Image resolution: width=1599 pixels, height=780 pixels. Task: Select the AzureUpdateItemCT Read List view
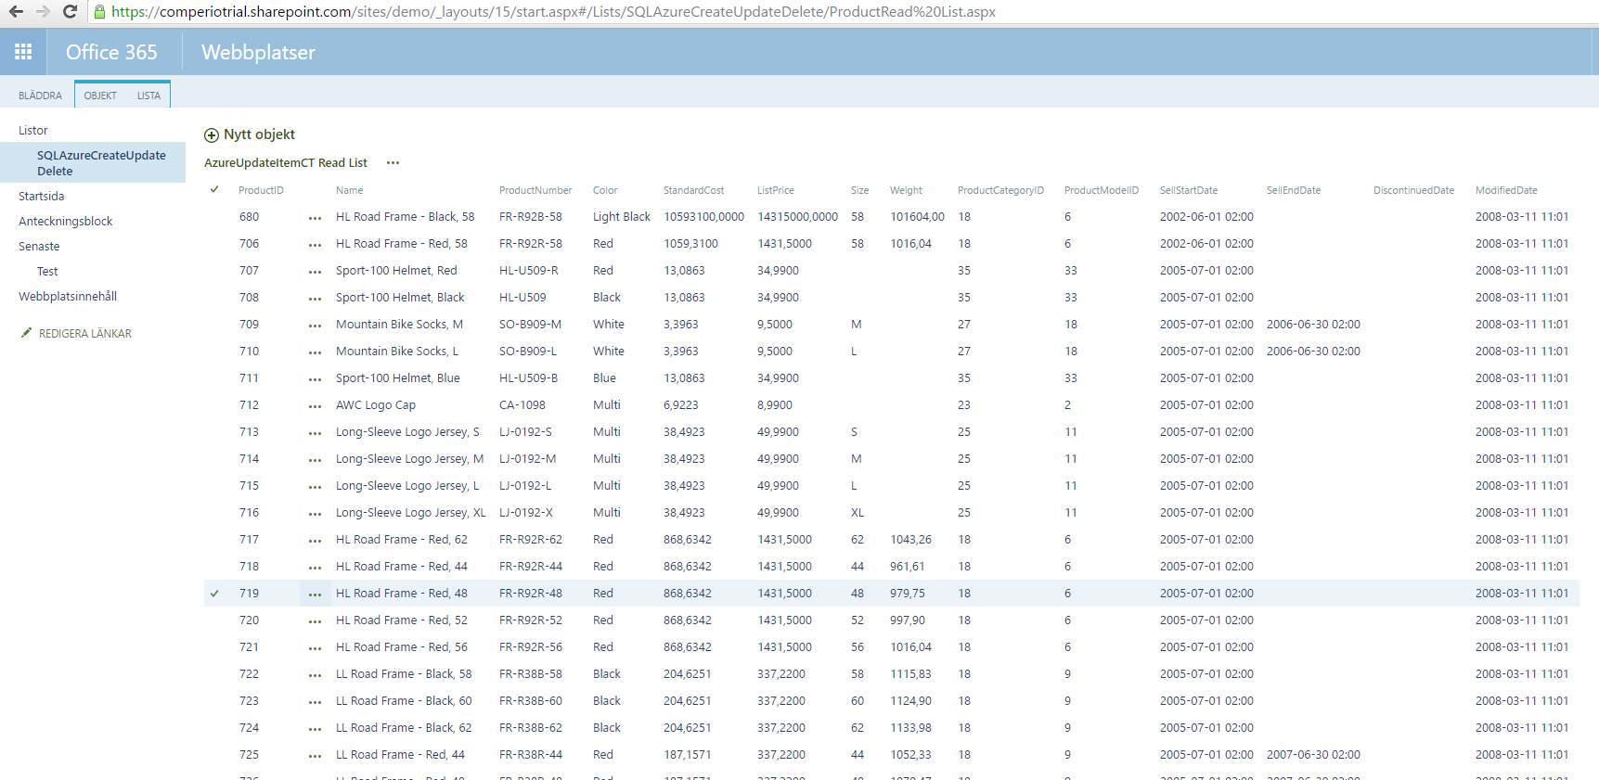286,163
